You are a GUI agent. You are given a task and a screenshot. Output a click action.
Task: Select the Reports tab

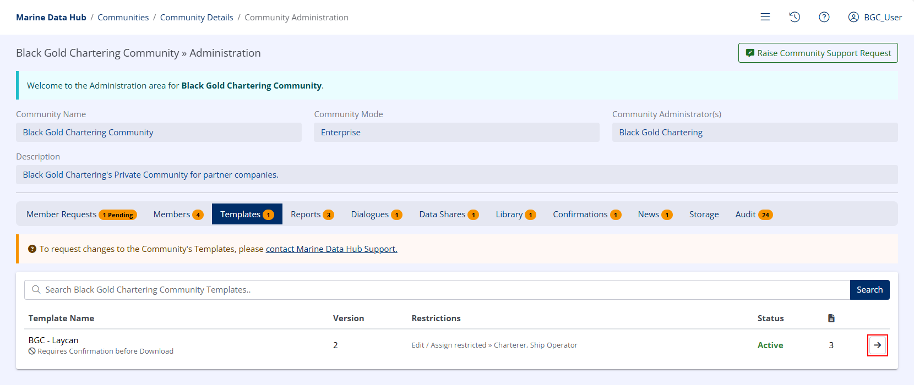[x=312, y=215]
